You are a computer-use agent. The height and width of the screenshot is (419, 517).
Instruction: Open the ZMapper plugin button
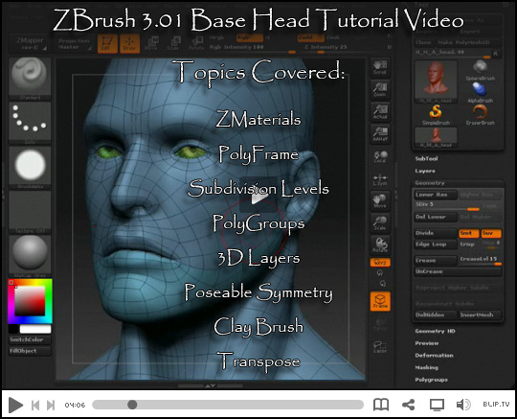[30, 43]
